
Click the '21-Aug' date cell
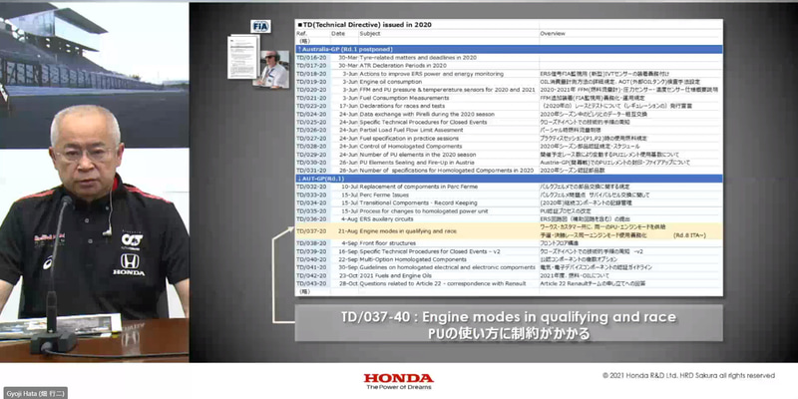pos(347,231)
